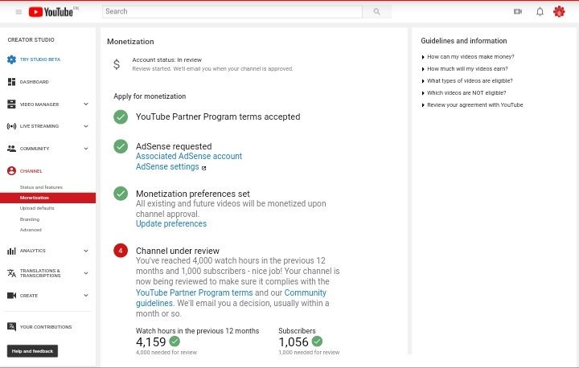Expand 'Review your agreement with YouTube'
The image size is (579, 368).
pos(472,105)
